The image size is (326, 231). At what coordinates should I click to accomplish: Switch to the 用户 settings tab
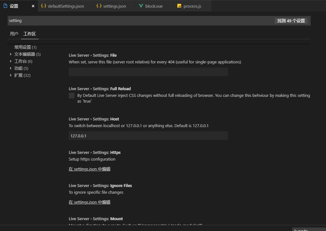click(x=14, y=33)
